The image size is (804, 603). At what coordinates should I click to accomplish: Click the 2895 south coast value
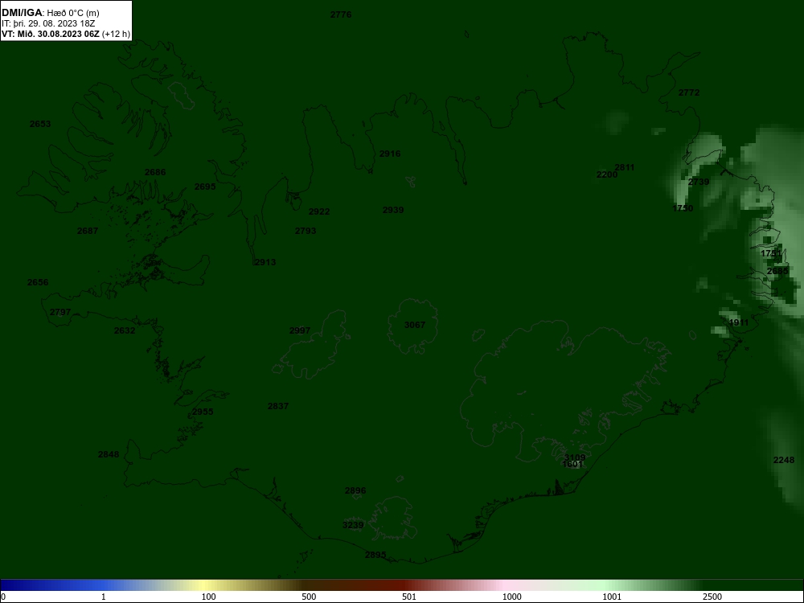tap(375, 555)
